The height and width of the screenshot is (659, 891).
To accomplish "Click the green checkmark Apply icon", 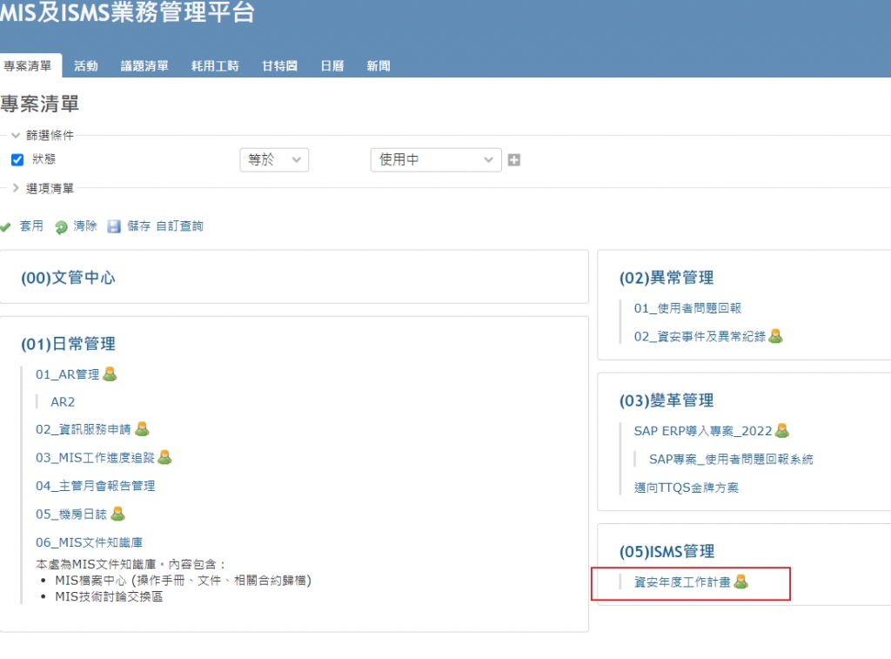I will (5, 226).
